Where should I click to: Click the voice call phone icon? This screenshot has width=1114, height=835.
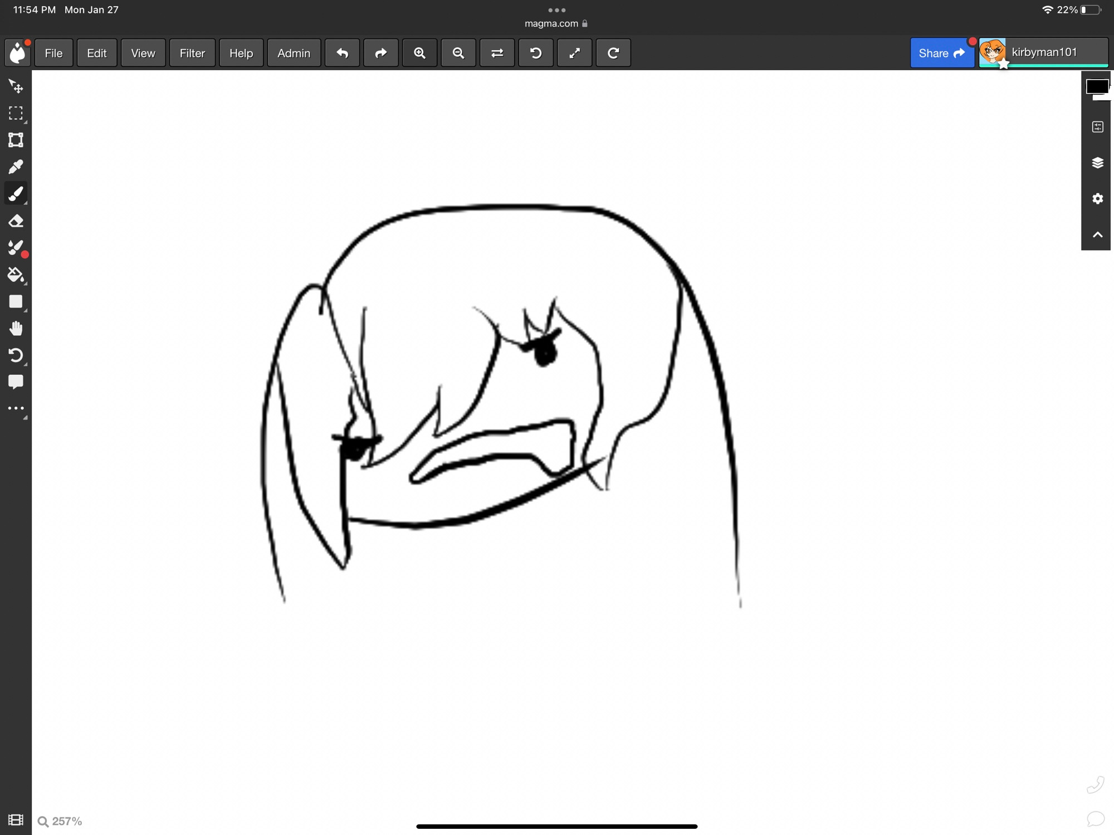[1096, 785]
